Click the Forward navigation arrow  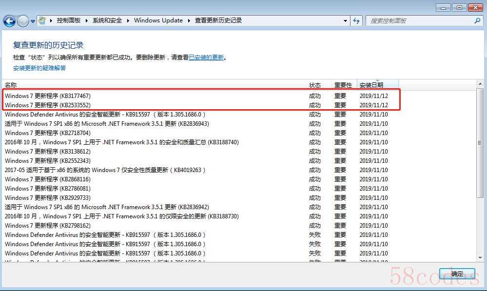point(23,21)
